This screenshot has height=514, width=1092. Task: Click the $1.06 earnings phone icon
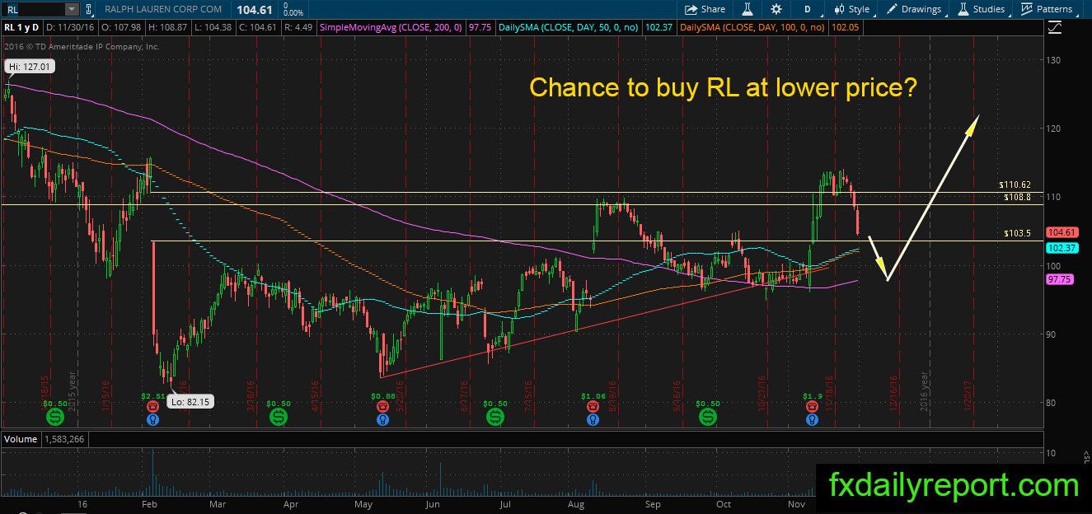tap(593, 407)
